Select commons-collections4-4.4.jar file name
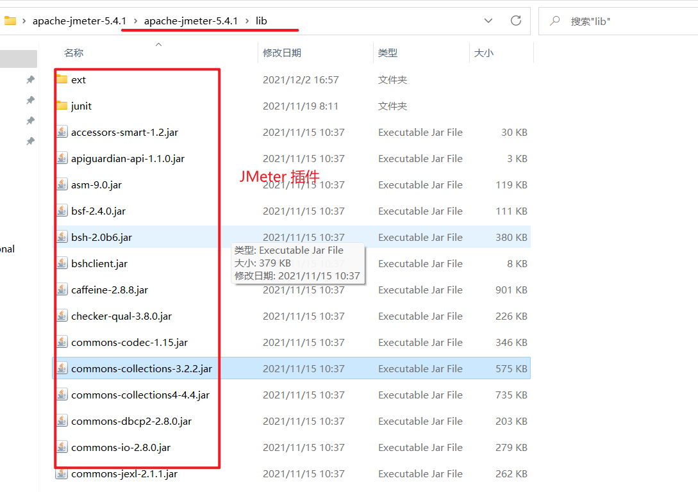 pos(140,395)
